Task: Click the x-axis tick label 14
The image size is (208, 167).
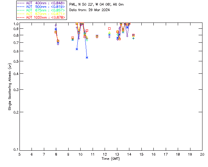Action: click(x=129, y=154)
